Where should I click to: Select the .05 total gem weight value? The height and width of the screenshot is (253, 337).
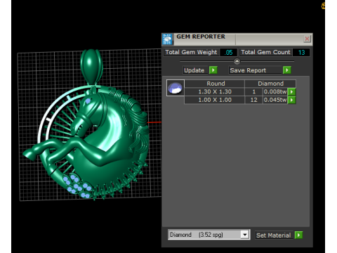tap(228, 52)
